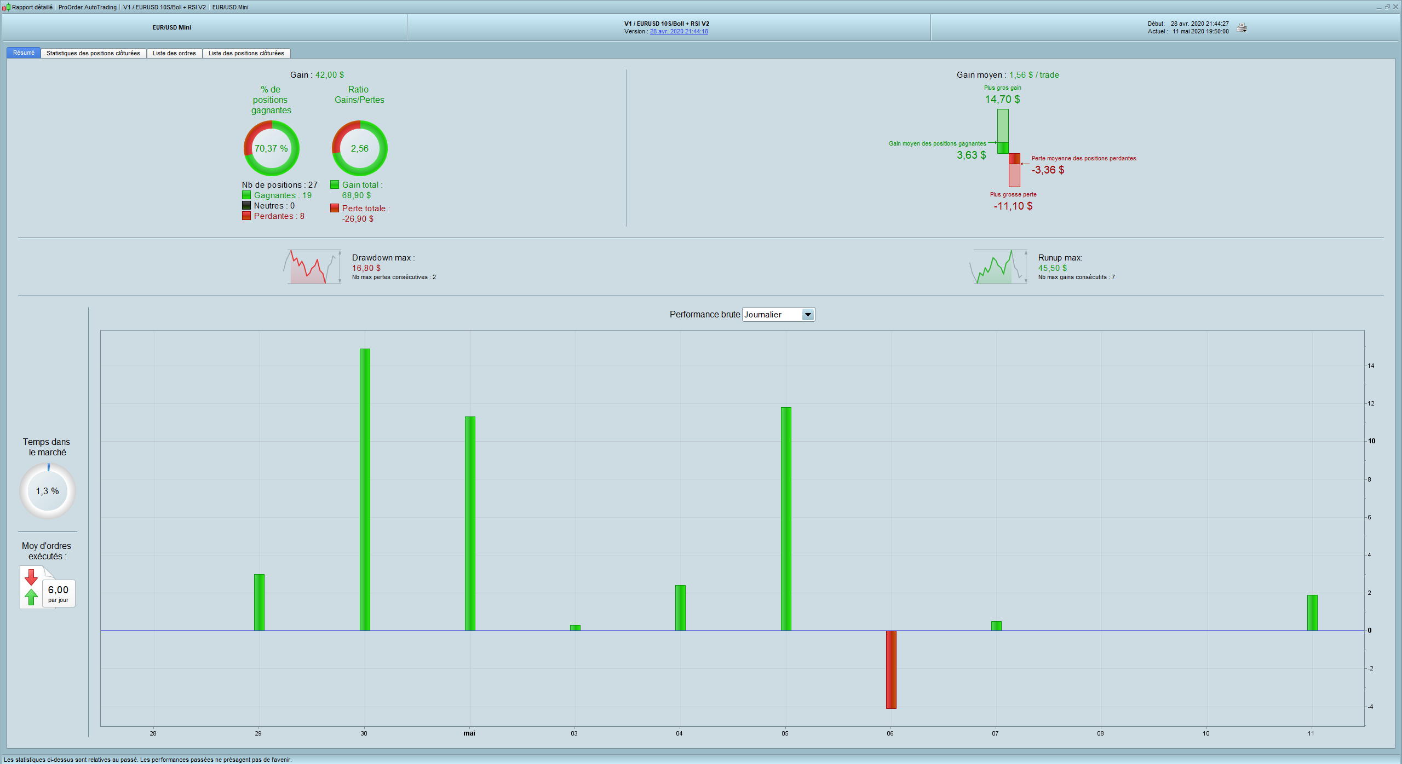1402x764 pixels.
Task: Open the Liste des positions clôturées tab
Action: (x=246, y=53)
